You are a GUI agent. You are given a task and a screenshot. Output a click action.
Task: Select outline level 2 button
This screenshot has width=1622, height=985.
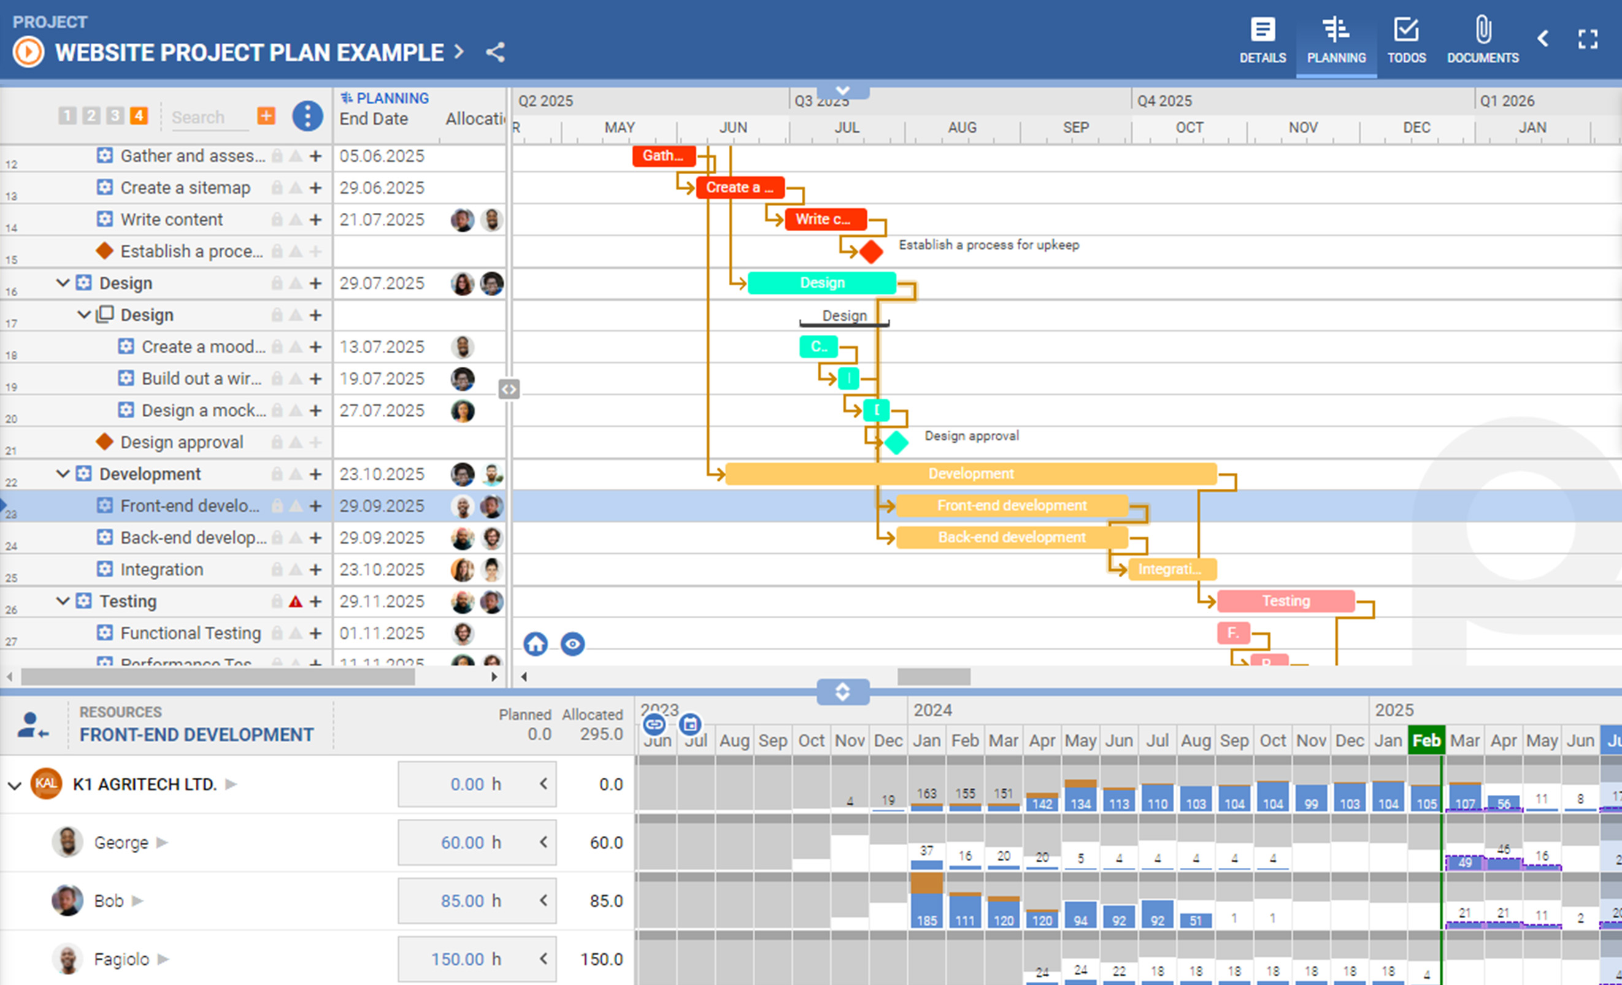pyautogui.click(x=91, y=116)
